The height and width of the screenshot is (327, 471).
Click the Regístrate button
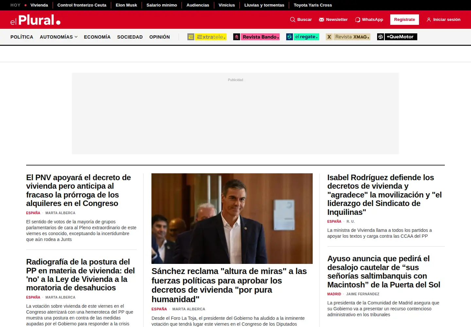[405, 20]
